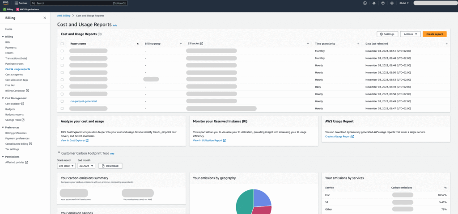
Task: Click the AWS Organizations shortcut icon
Action: [x=18, y=9]
